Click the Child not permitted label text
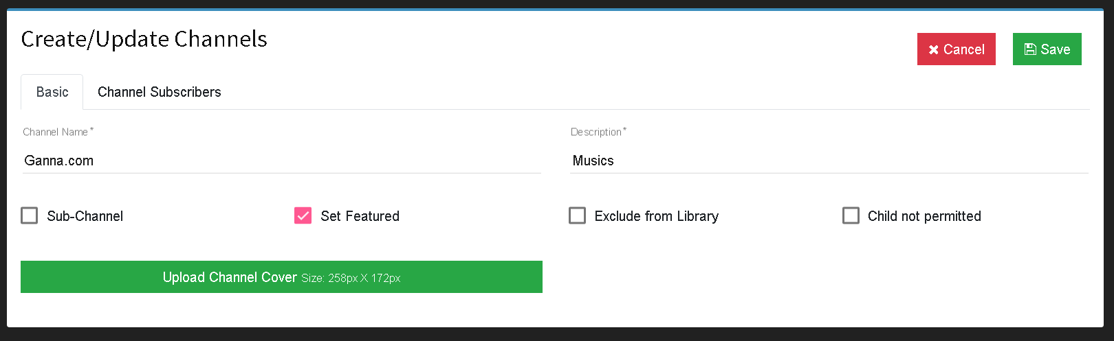This screenshot has width=1114, height=341. (x=924, y=216)
